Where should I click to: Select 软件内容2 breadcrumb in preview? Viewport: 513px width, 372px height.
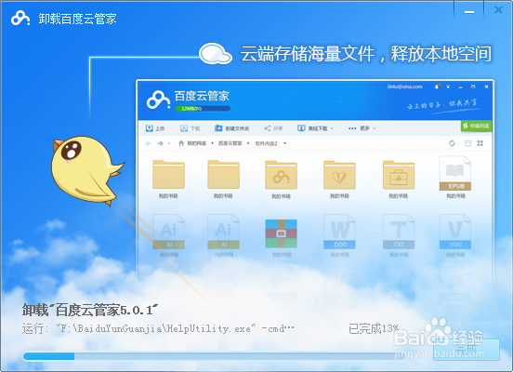tap(267, 143)
